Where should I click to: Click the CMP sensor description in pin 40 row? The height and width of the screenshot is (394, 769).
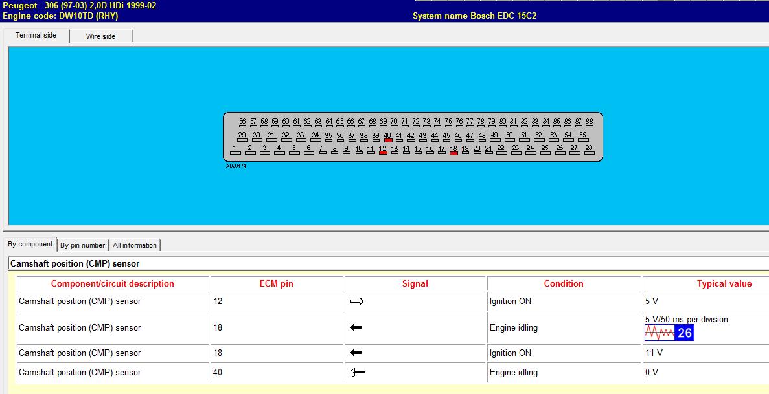pyautogui.click(x=80, y=373)
